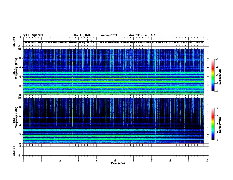This screenshot has height=180, width=233.
Task: Click the time axis tick label "1"
Action: click(41, 161)
